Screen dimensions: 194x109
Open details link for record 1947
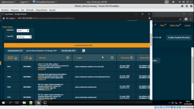pos(41,69)
